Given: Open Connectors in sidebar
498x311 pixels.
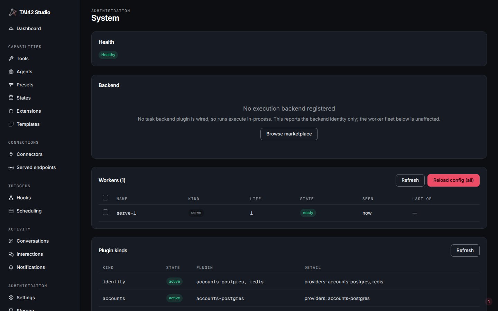Looking at the screenshot, I should click(x=40, y=154).
